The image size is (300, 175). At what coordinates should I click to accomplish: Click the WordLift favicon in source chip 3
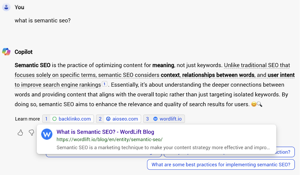point(156,119)
